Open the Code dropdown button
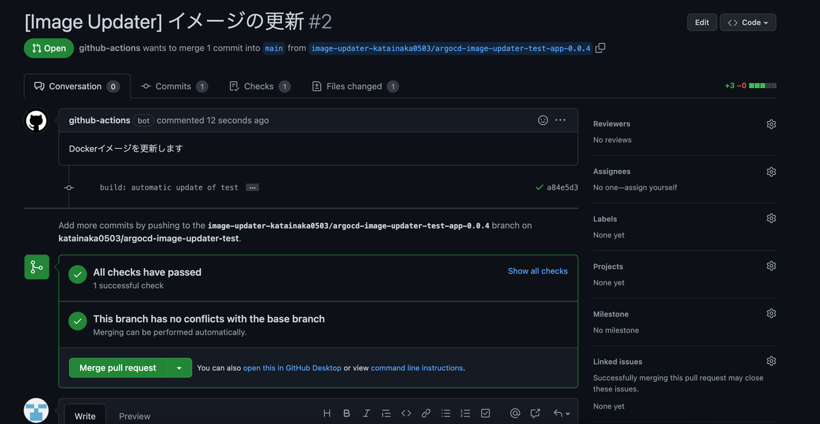Image resolution: width=820 pixels, height=424 pixels. [x=748, y=23]
